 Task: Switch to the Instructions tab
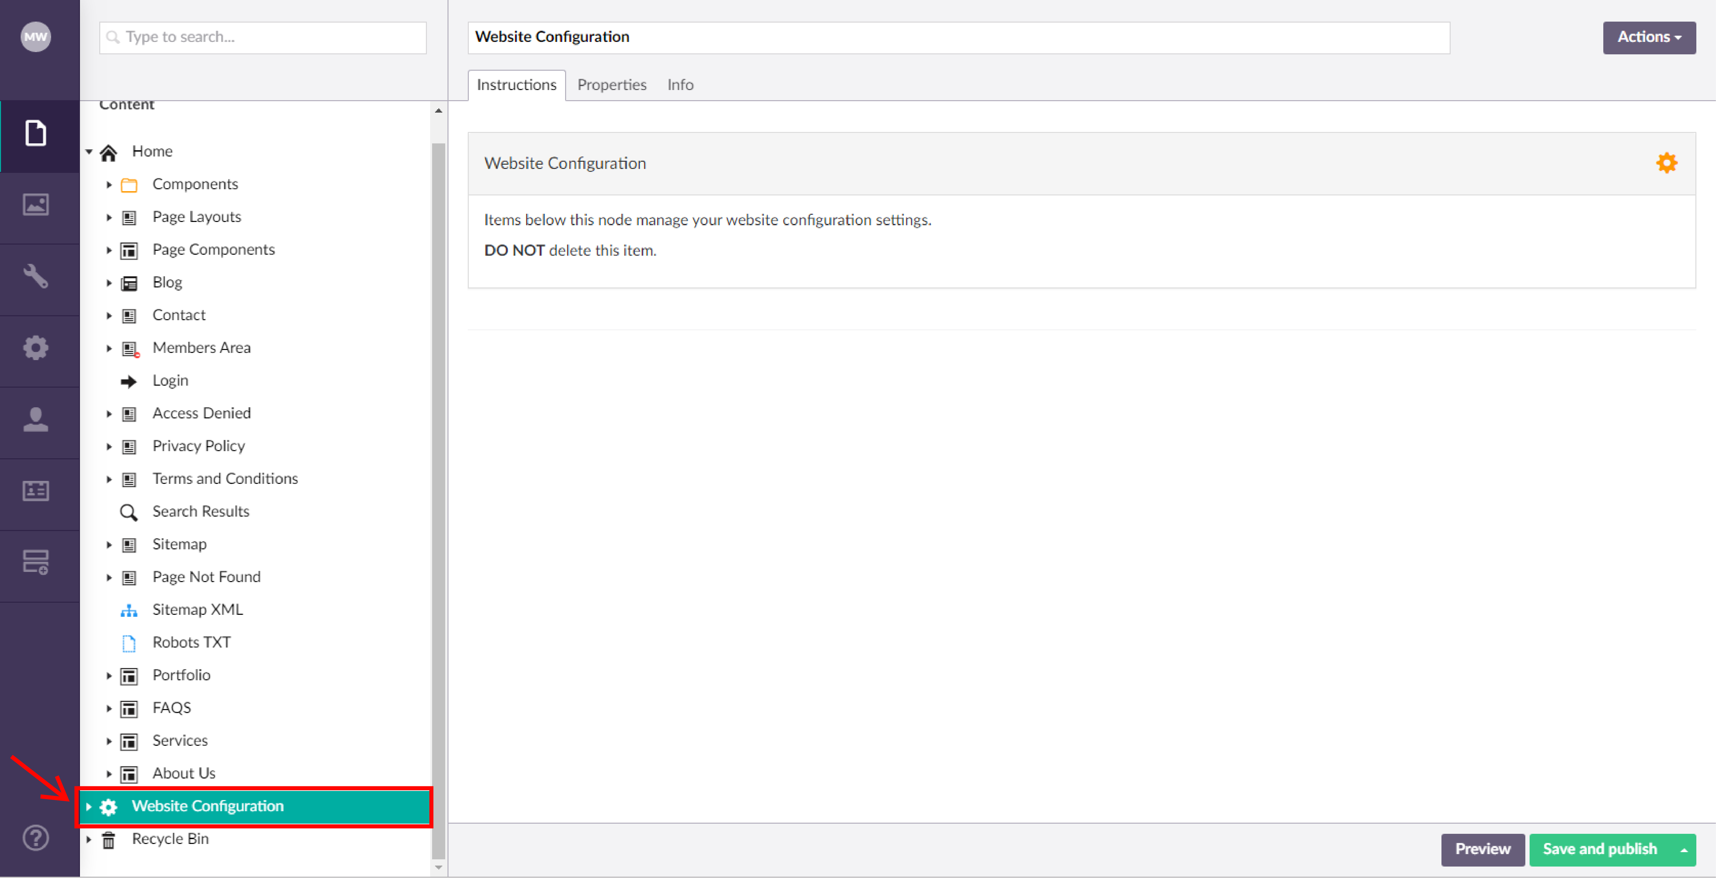tap(516, 85)
